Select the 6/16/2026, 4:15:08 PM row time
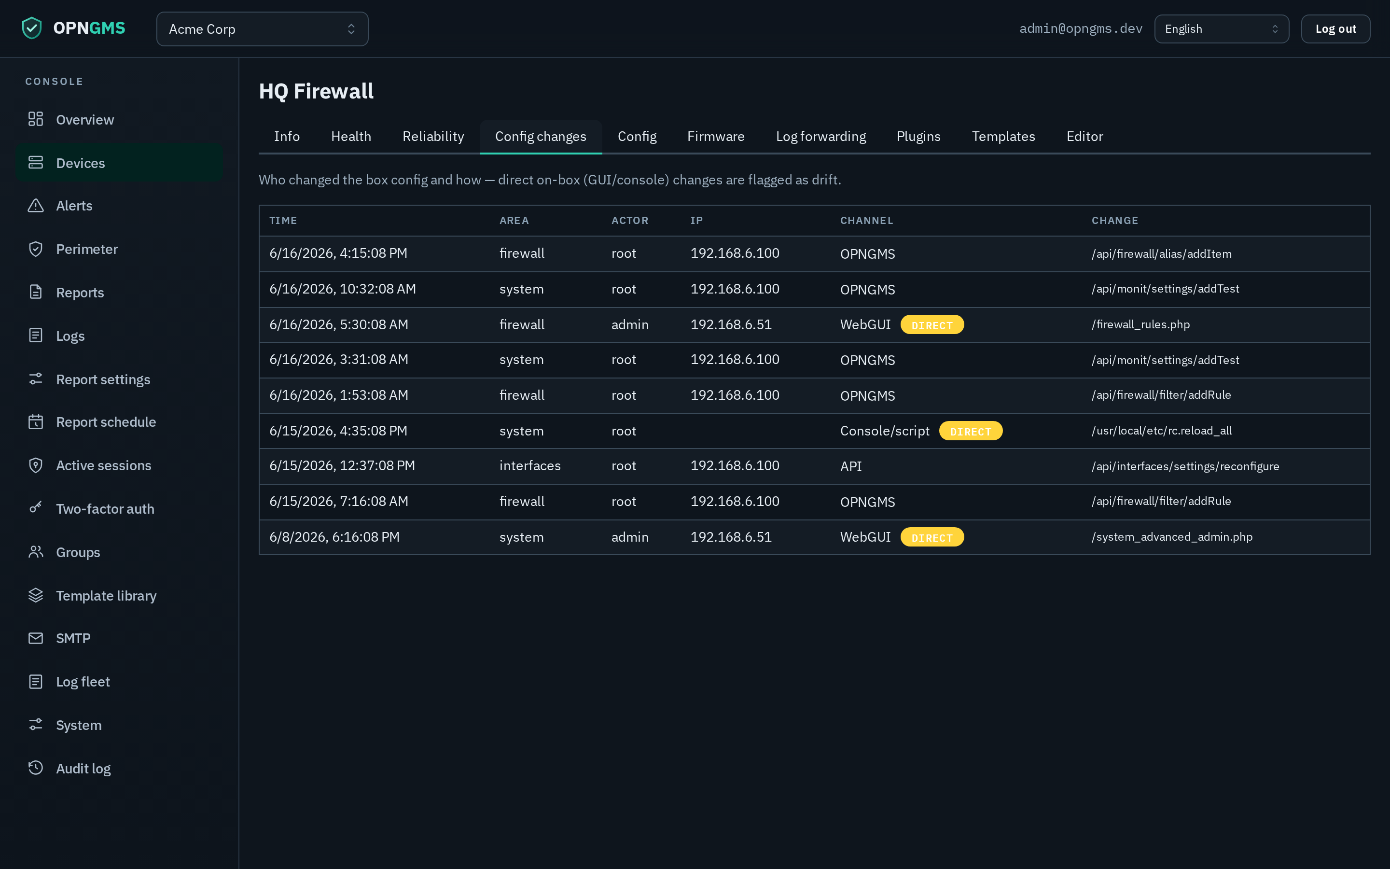The image size is (1390, 869). point(338,253)
